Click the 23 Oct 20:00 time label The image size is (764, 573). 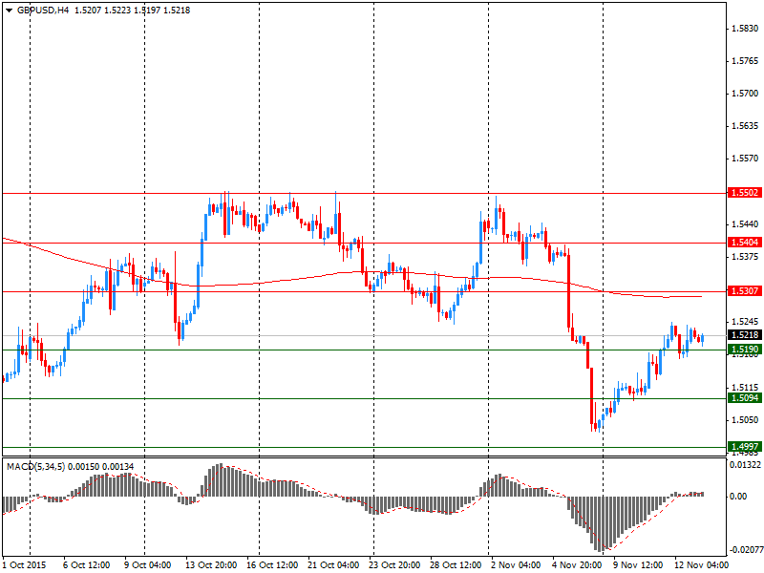(x=394, y=564)
